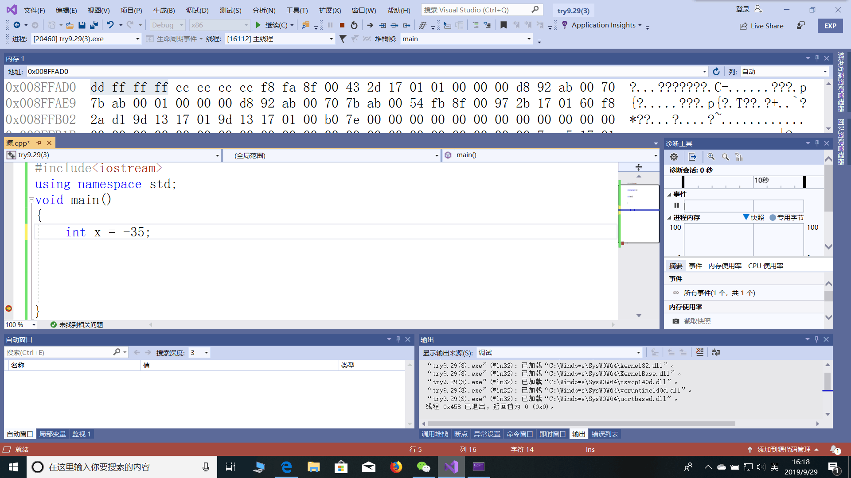The width and height of the screenshot is (851, 478).
Task: Restart the debug session icon
Action: pyautogui.click(x=354, y=25)
